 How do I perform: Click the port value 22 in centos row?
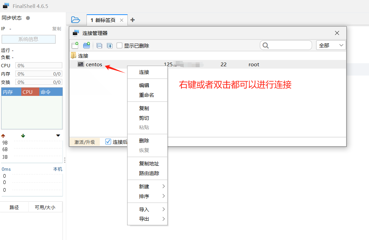pos(224,65)
